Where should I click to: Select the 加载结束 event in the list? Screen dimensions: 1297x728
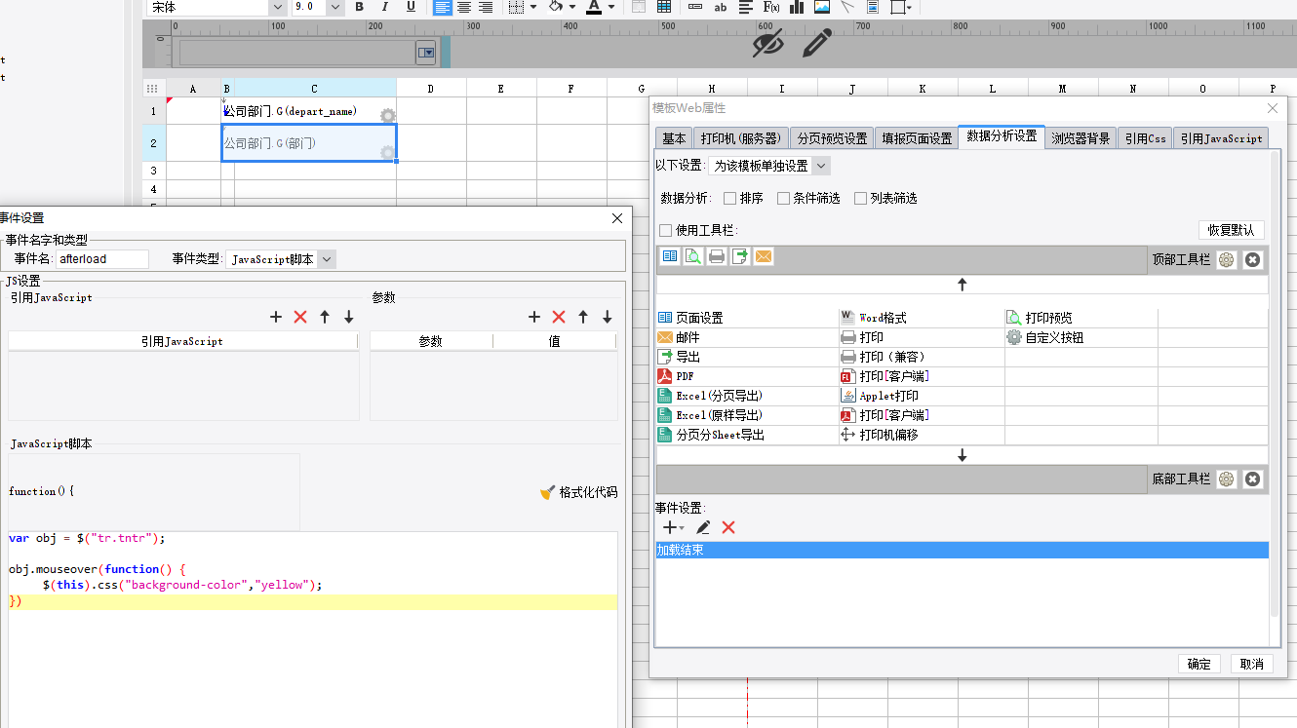963,550
